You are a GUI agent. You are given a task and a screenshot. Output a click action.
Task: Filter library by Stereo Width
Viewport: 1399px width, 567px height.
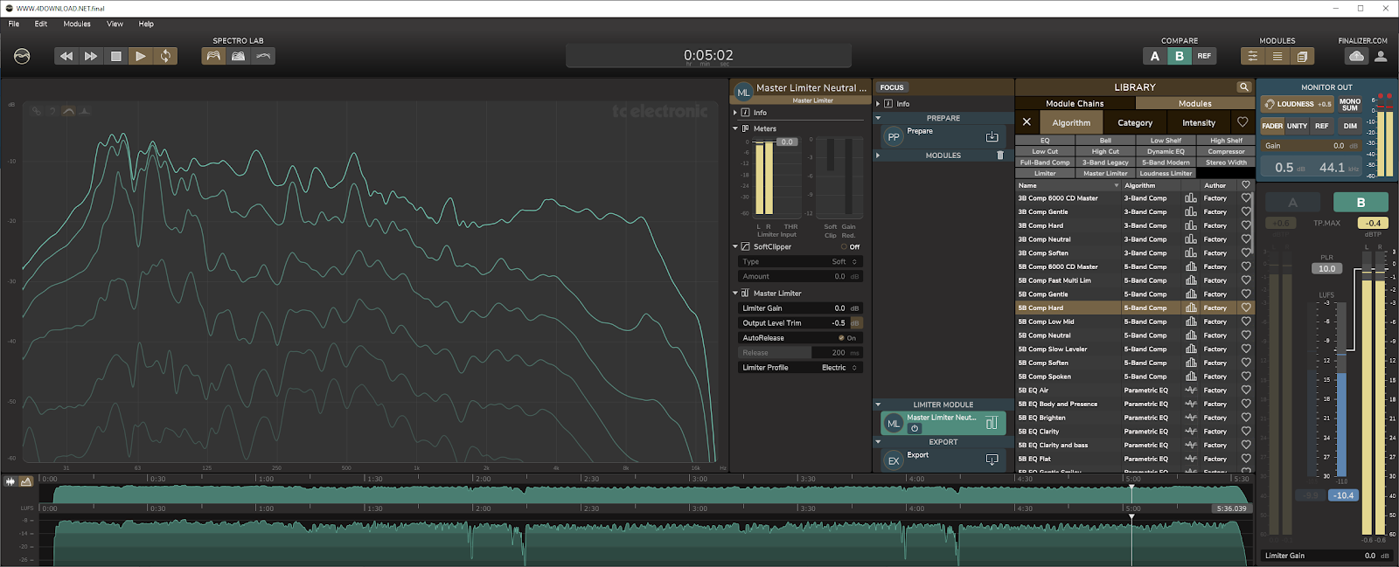[1226, 162]
